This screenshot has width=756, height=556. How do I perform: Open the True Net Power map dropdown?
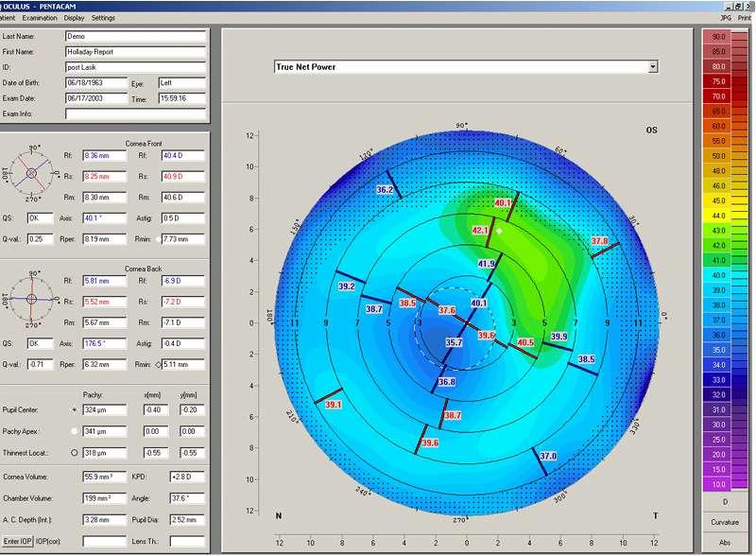tap(653, 66)
